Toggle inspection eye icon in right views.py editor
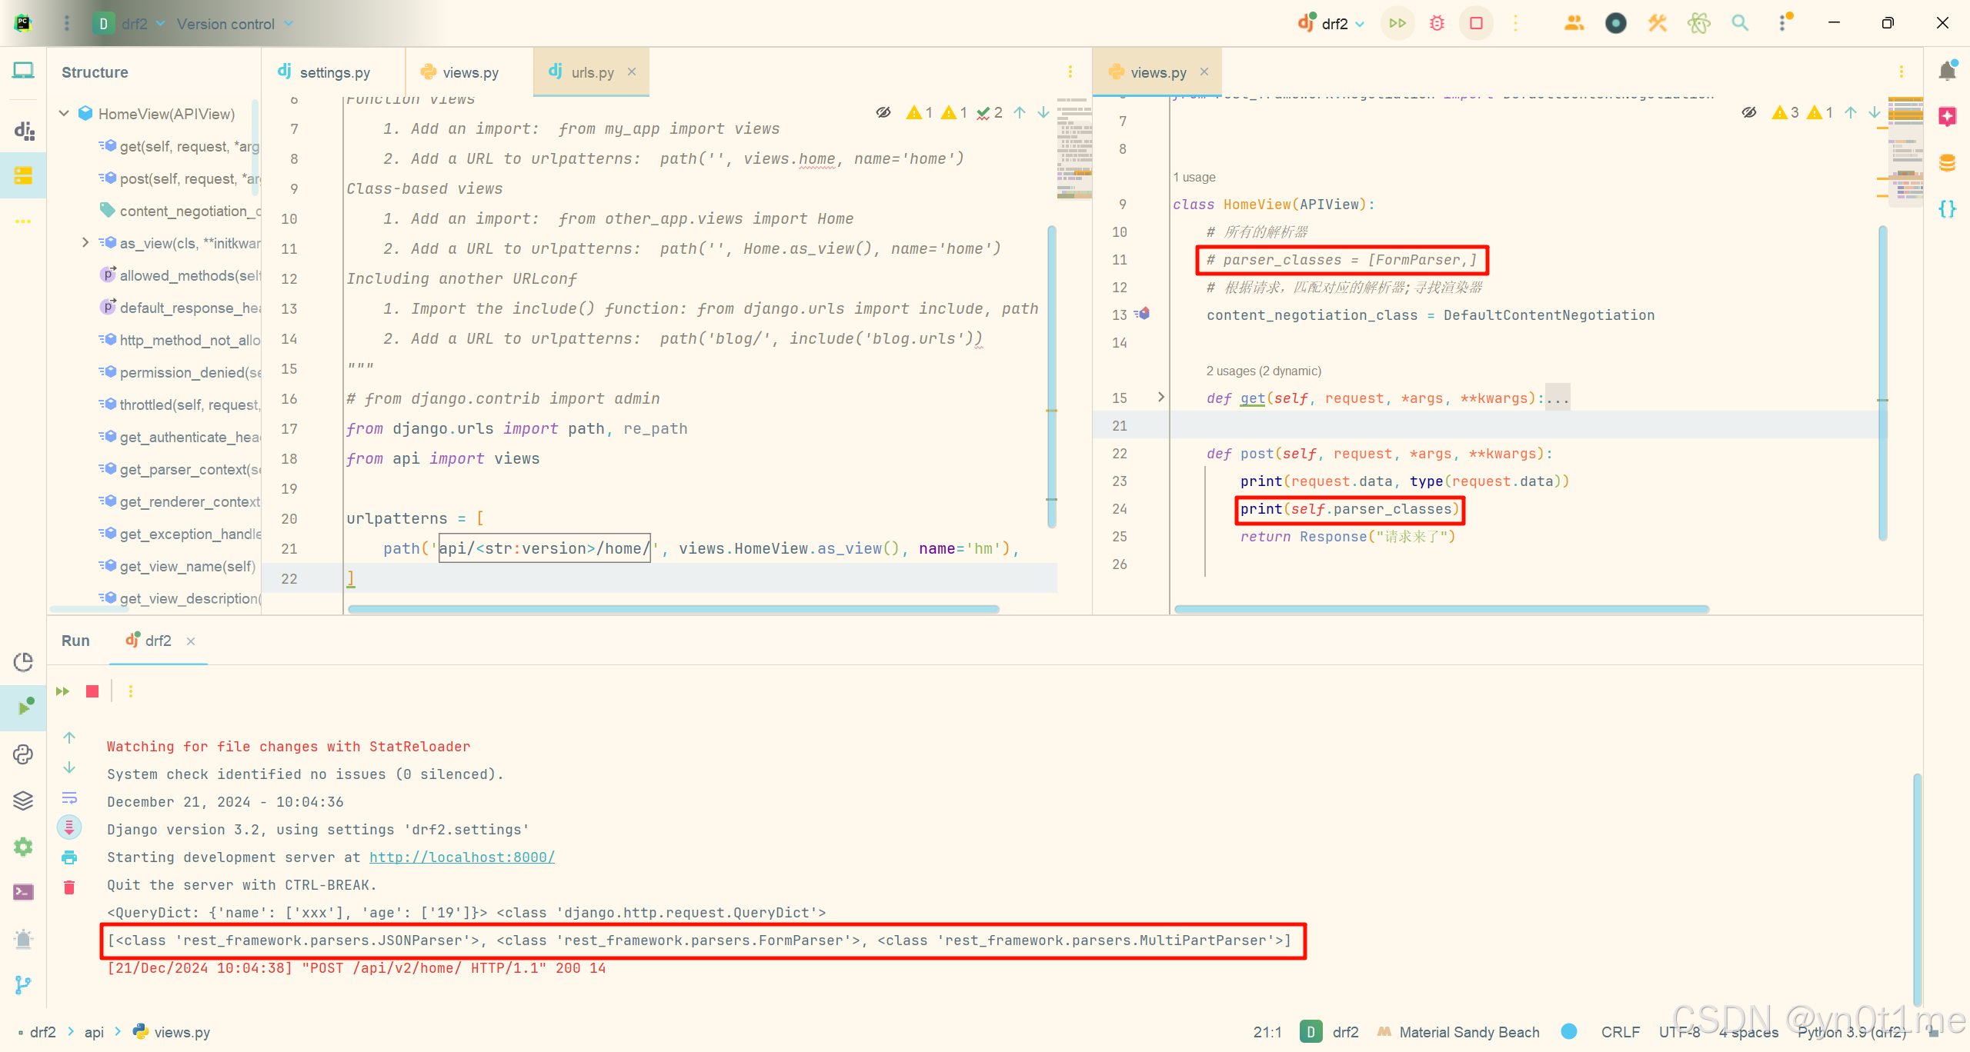The image size is (1970, 1052). point(1749,113)
